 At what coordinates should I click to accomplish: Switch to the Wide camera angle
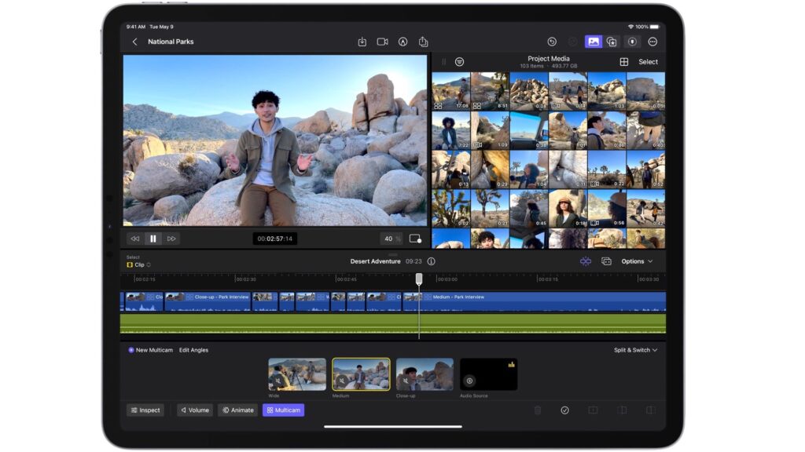[296, 374]
